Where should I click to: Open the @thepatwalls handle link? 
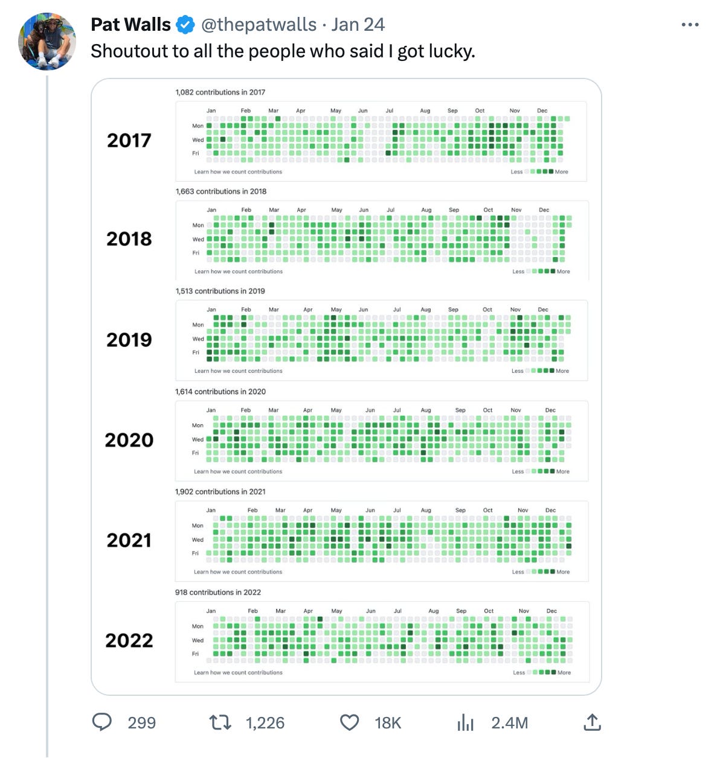(259, 25)
